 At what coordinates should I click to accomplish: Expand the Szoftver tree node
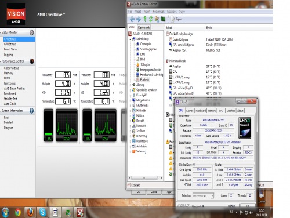(x=130, y=131)
